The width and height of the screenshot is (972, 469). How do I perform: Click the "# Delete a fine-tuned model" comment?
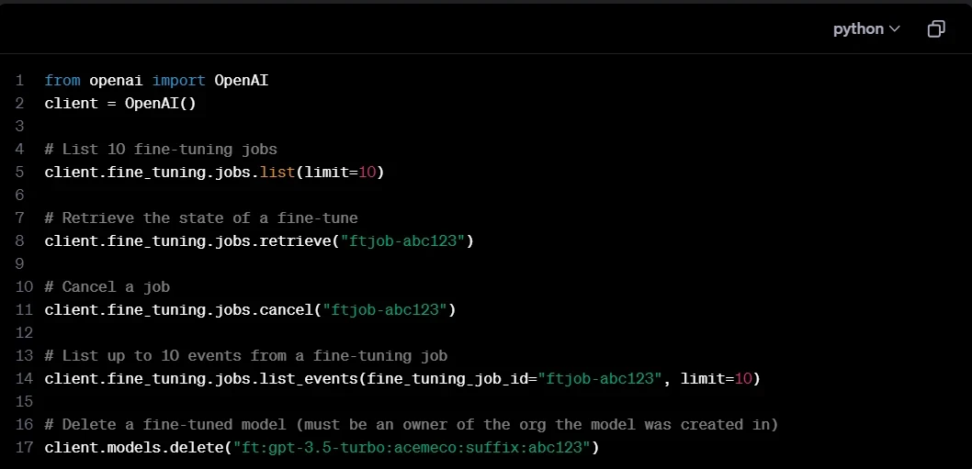(x=411, y=425)
